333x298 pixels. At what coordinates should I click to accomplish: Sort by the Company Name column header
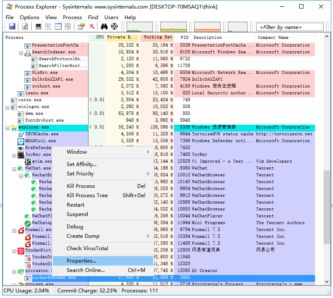(285, 37)
